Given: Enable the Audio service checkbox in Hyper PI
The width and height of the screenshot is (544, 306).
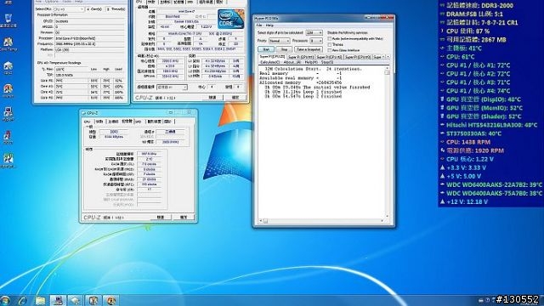Looking at the screenshot, I should coord(330,39).
